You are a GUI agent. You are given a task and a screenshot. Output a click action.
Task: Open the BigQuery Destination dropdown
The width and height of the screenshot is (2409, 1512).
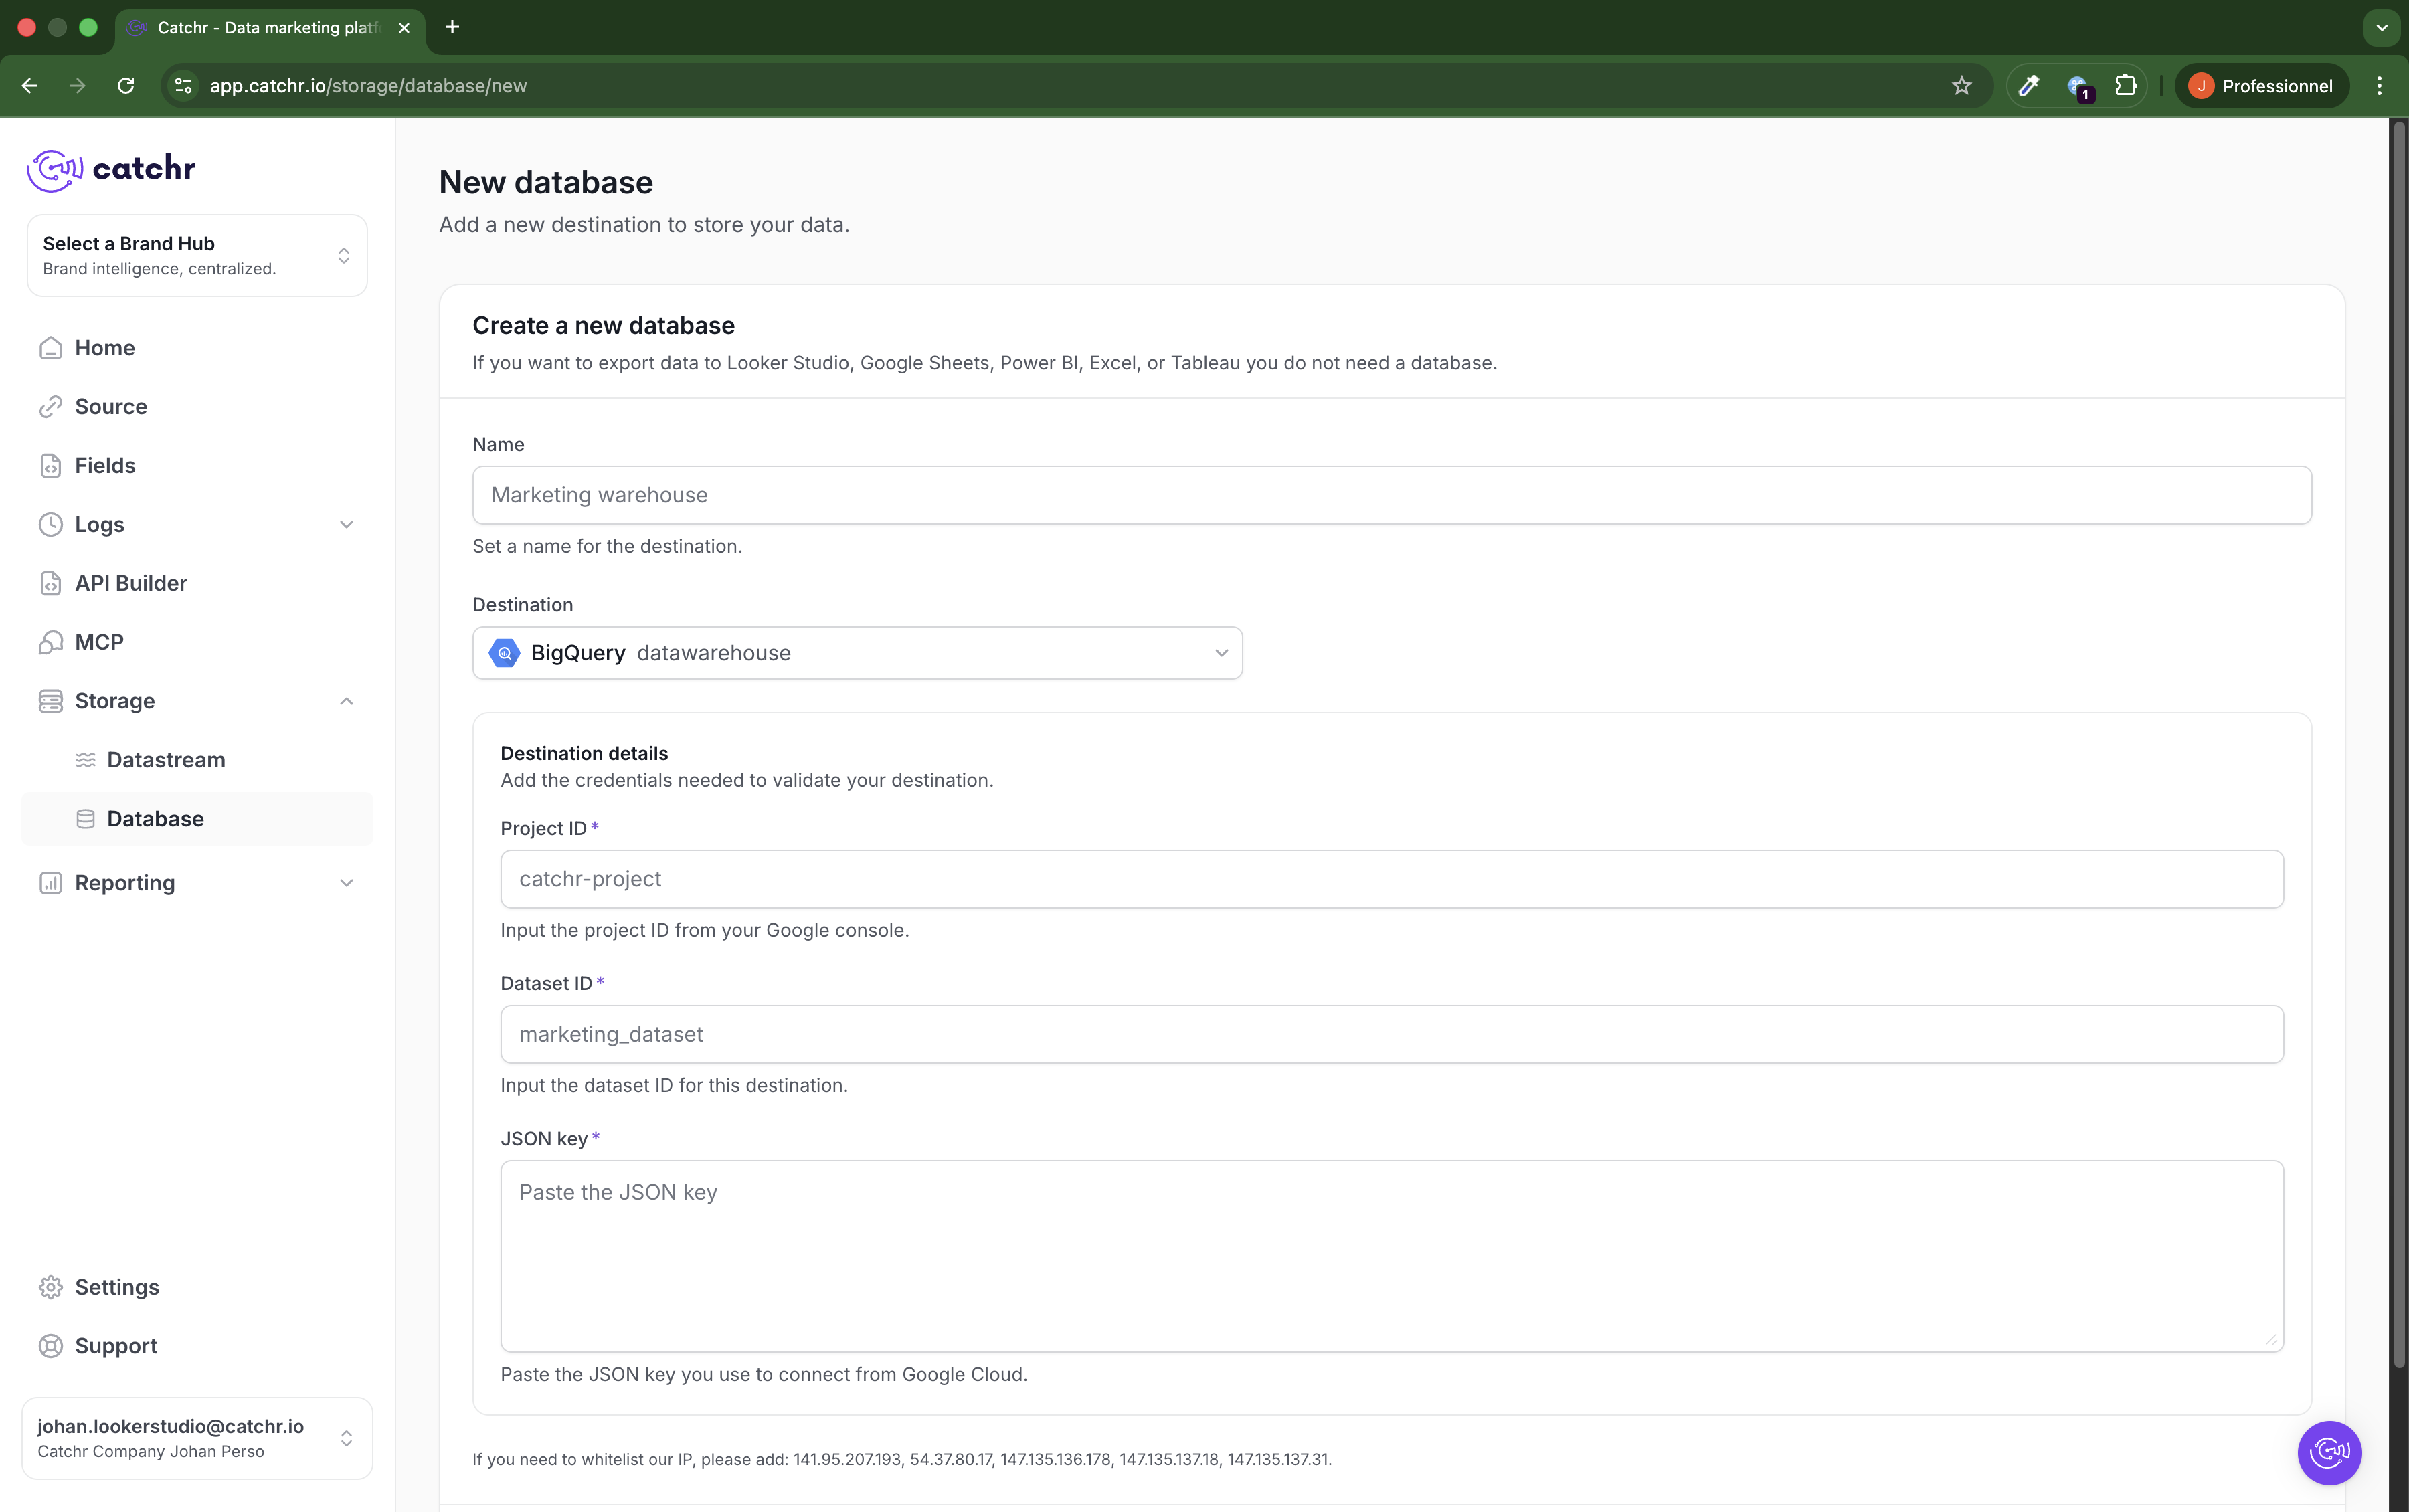click(x=857, y=653)
